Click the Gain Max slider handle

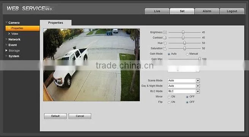[x=200, y=59]
